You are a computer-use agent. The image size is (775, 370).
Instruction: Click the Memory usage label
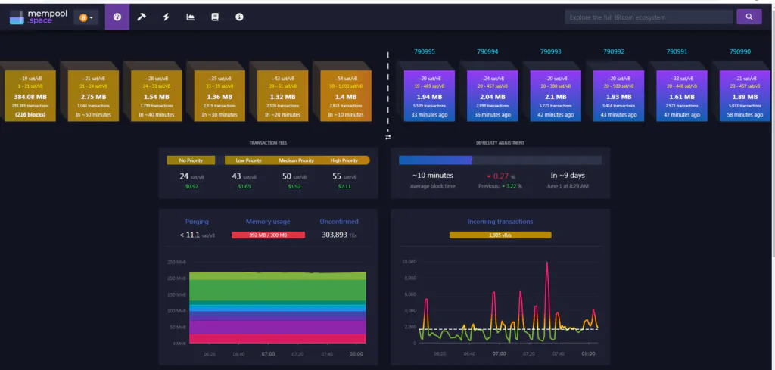[x=268, y=222]
